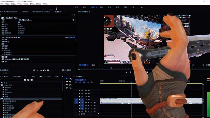Switch to Media Browser tab

pyautogui.click(x=17, y=77)
